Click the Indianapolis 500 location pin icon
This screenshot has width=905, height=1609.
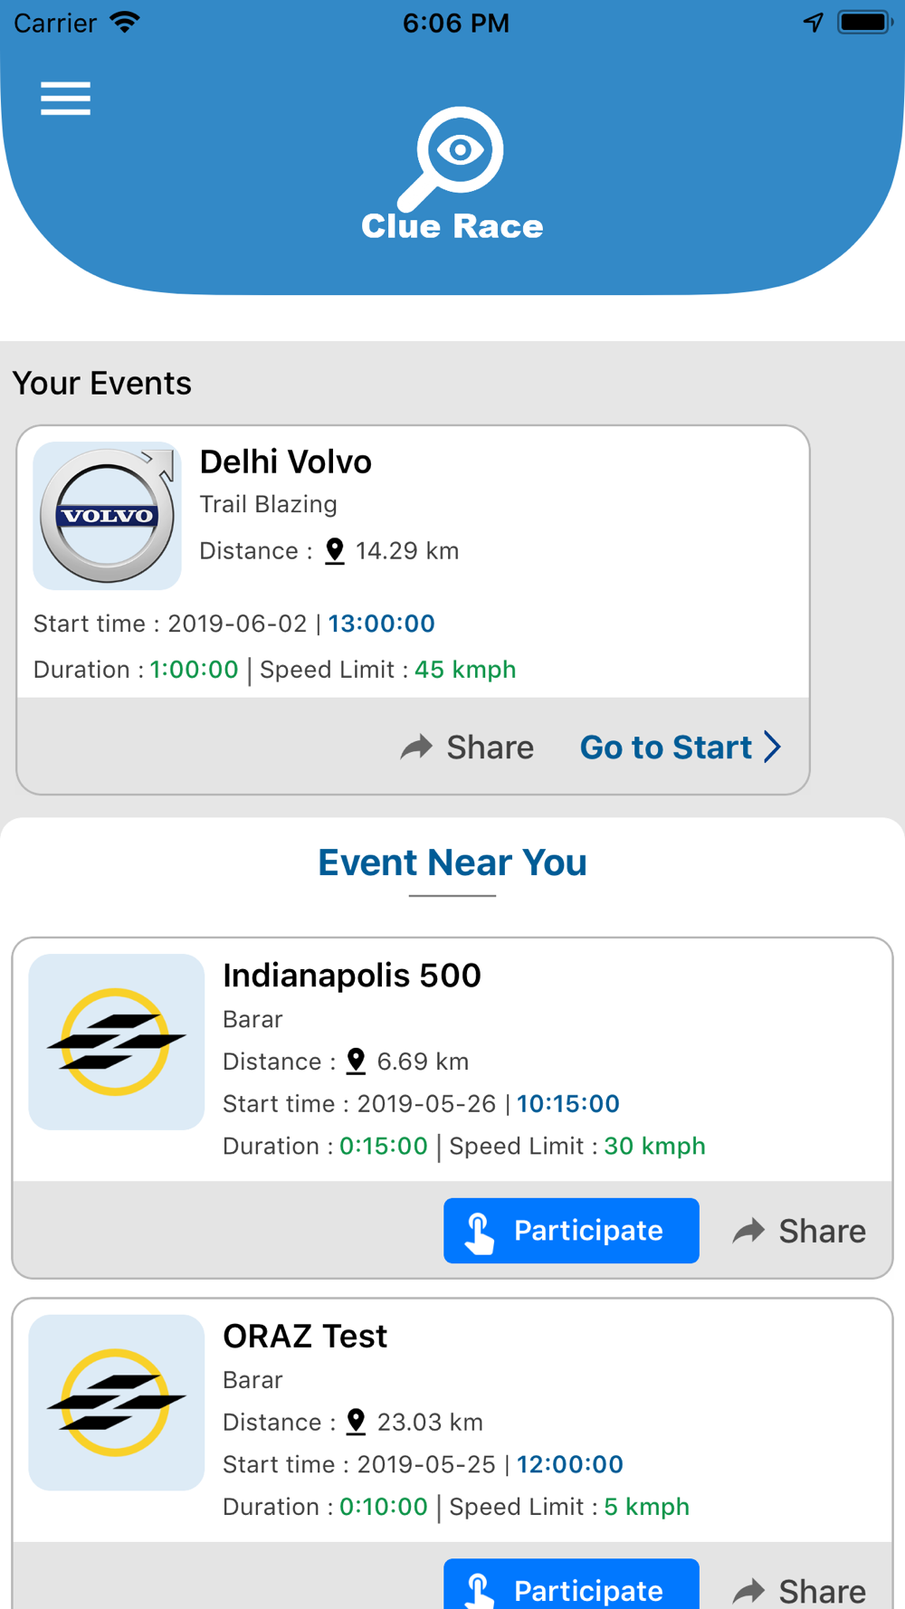tap(357, 1062)
